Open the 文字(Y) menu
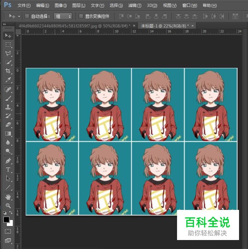The height and width of the screenshot is (249, 248). click(x=97, y=5)
